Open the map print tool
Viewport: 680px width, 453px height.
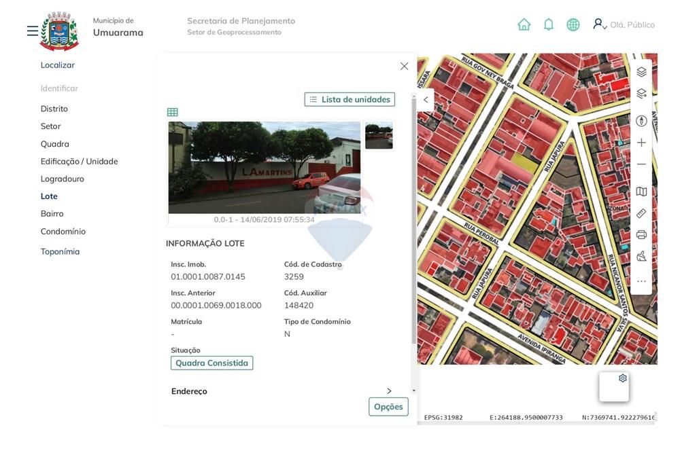click(641, 234)
